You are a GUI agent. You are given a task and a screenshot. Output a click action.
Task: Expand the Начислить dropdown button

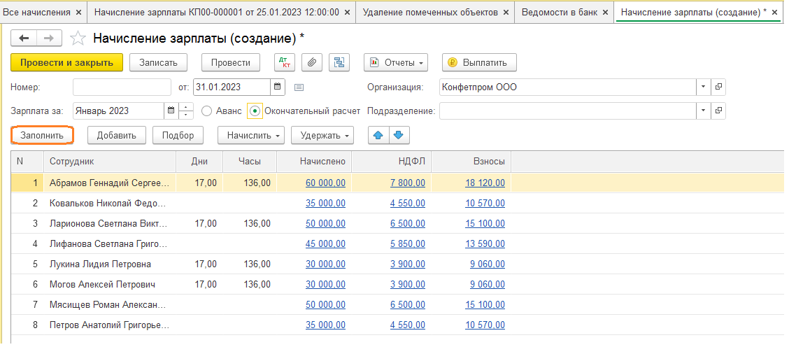tap(251, 135)
